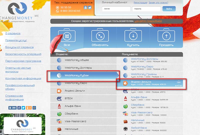Click Sberbank icon in Получаете list
This screenshot has width=200, height=135.
125,106
